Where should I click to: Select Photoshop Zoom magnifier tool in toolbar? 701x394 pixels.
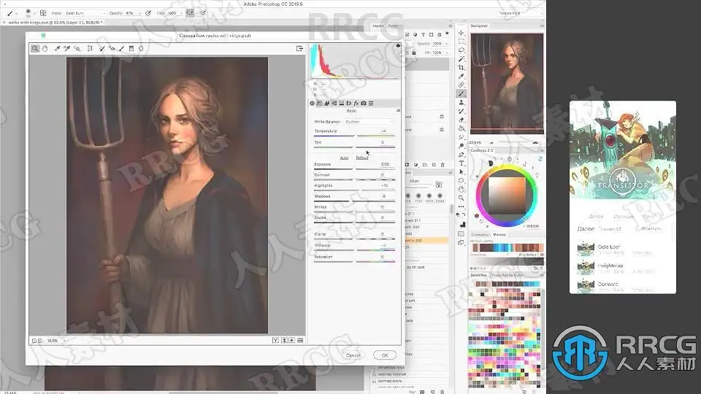click(461, 198)
